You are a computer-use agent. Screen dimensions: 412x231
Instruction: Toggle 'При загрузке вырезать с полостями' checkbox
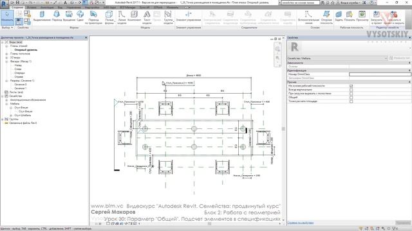point(351,94)
